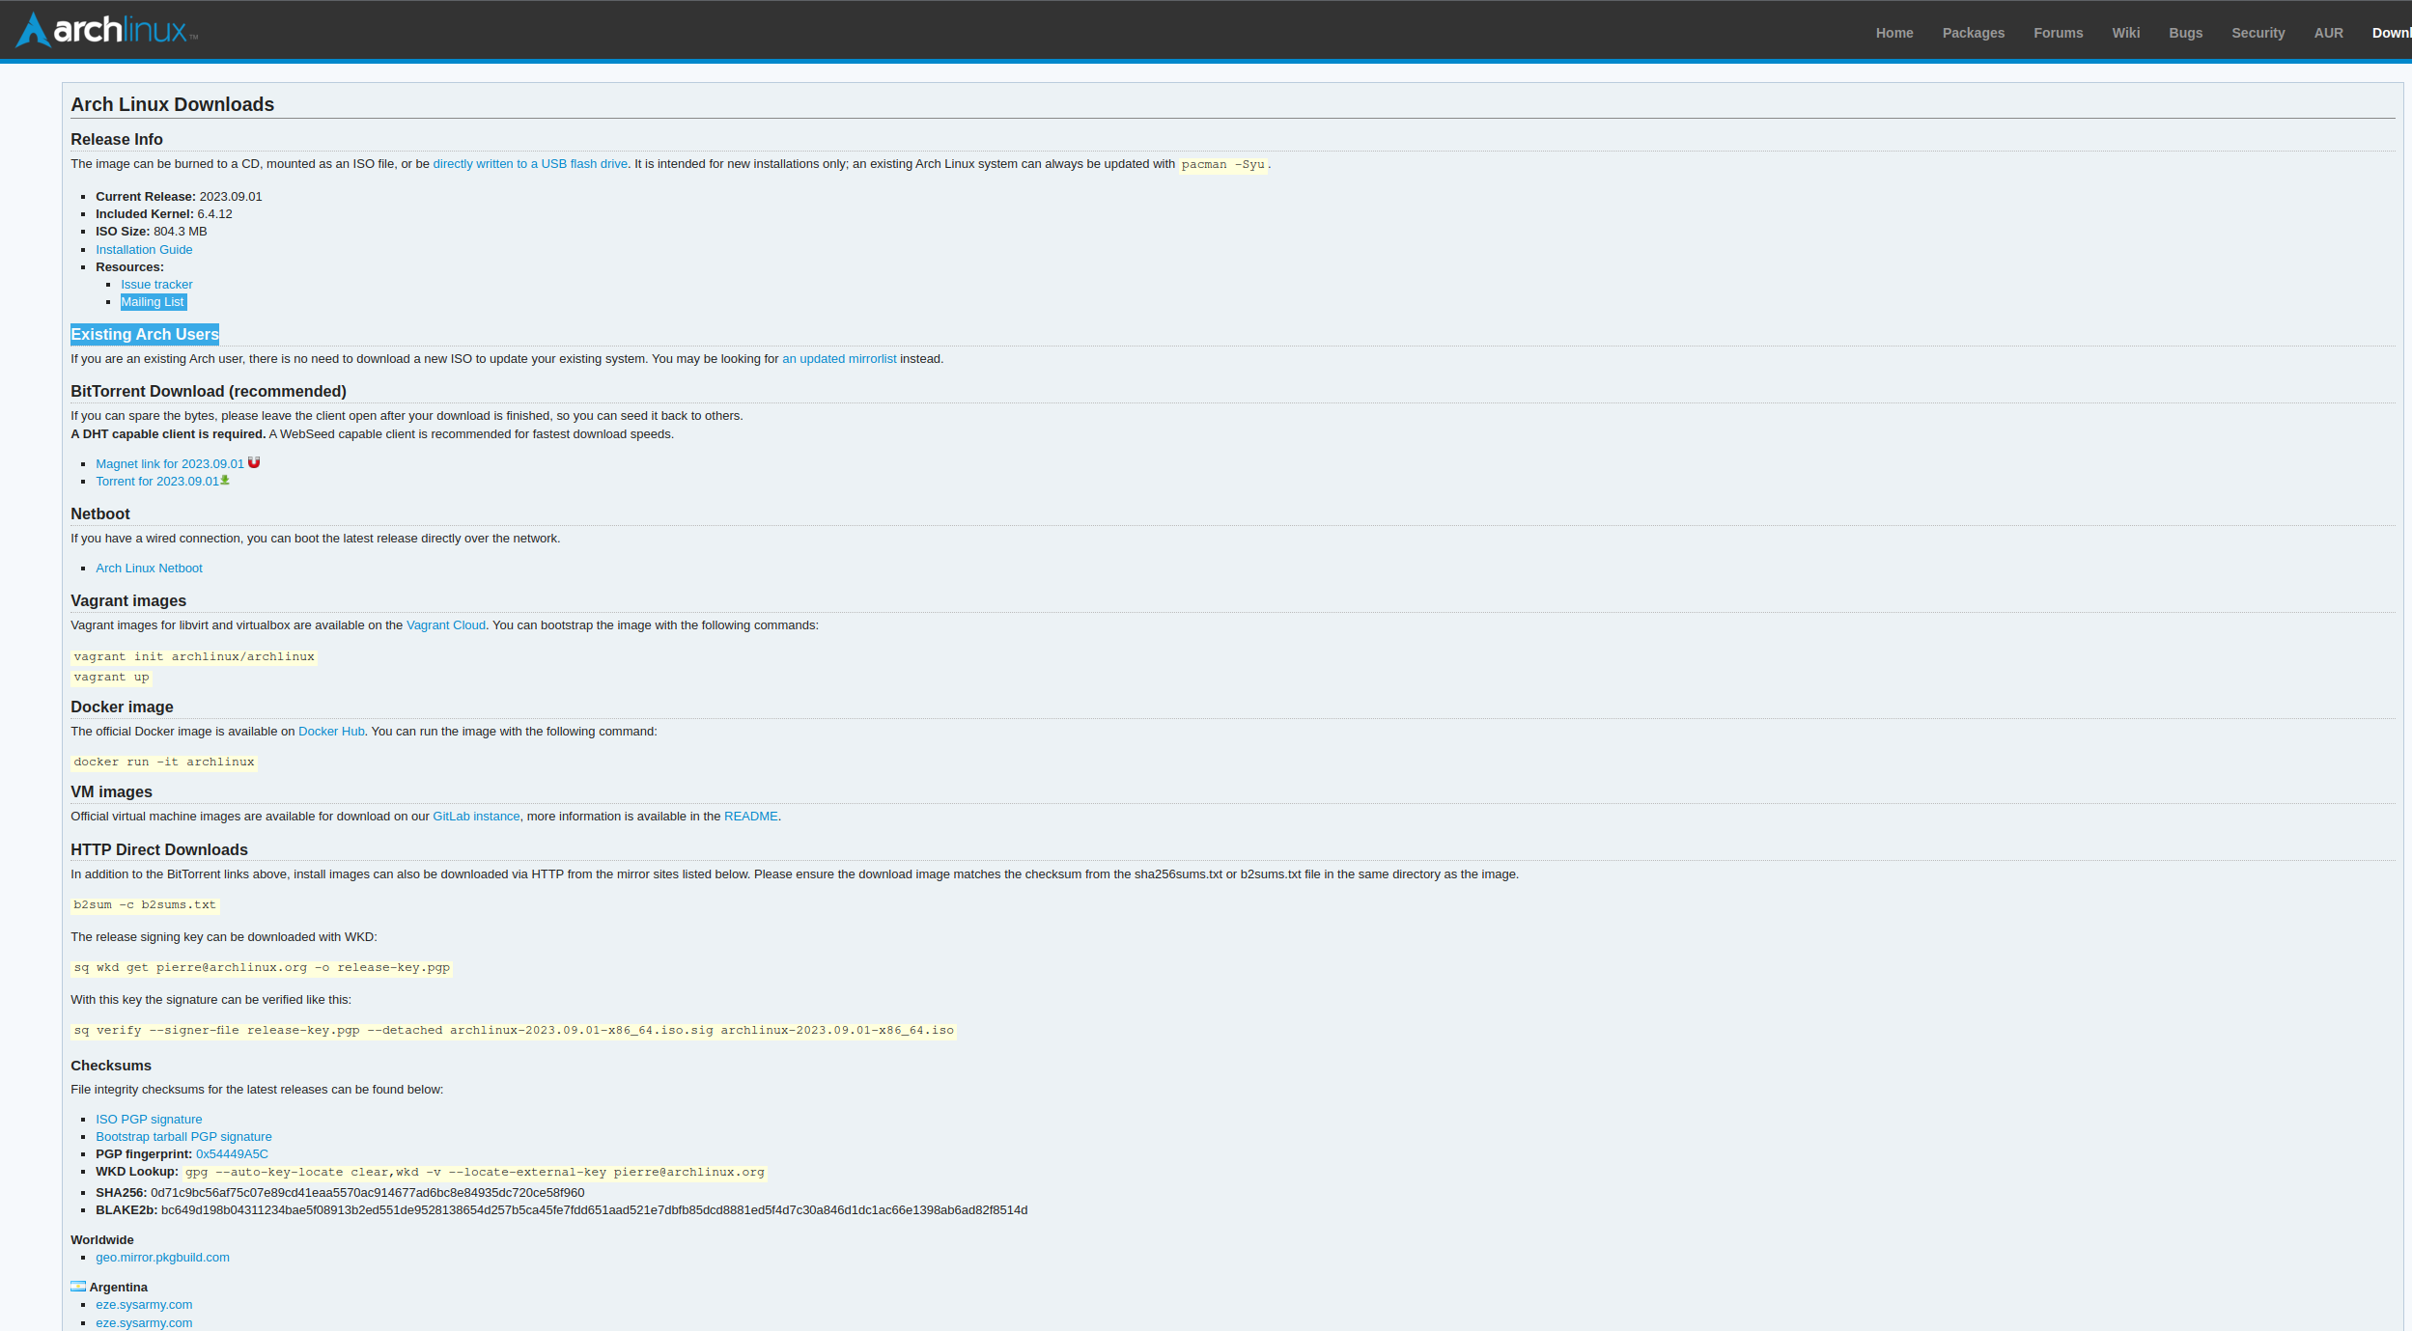Open the highlighted Mailing List link
The width and height of the screenshot is (2412, 1331).
tap(153, 302)
